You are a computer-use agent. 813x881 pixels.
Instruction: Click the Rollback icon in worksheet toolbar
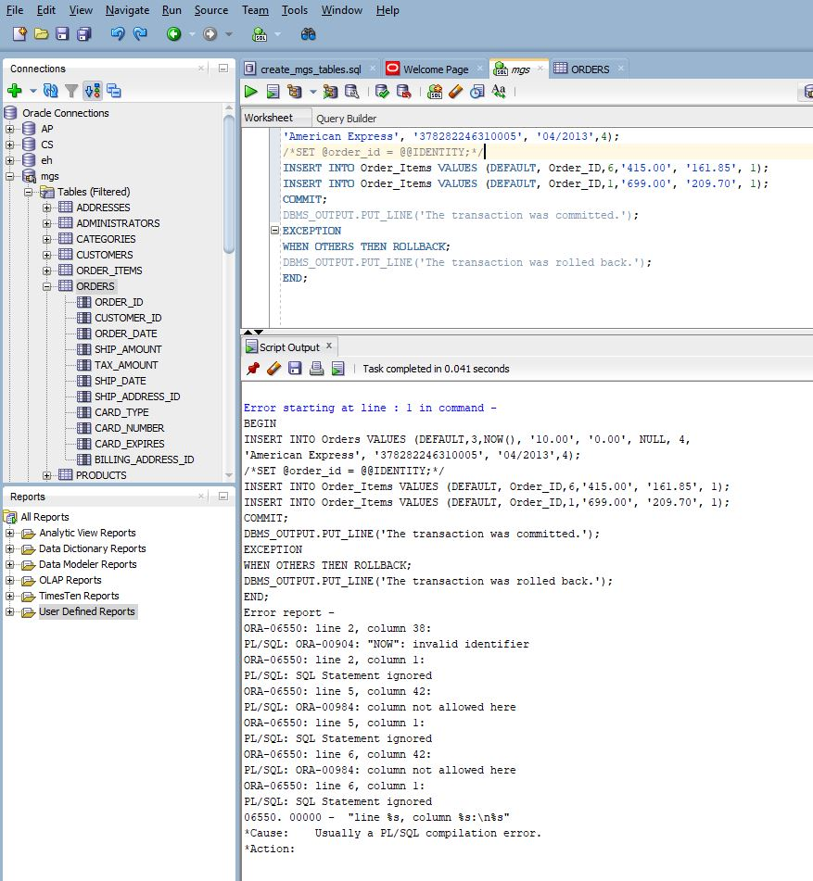click(403, 91)
